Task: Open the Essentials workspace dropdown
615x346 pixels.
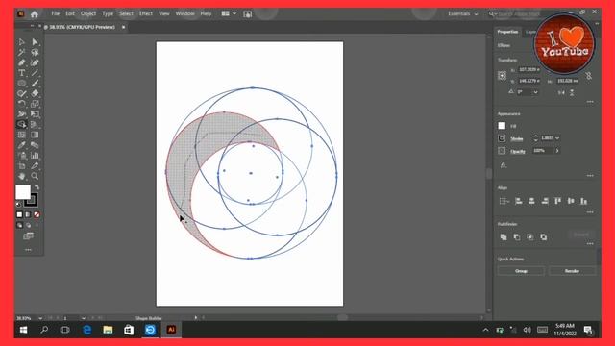Action: [x=463, y=13]
